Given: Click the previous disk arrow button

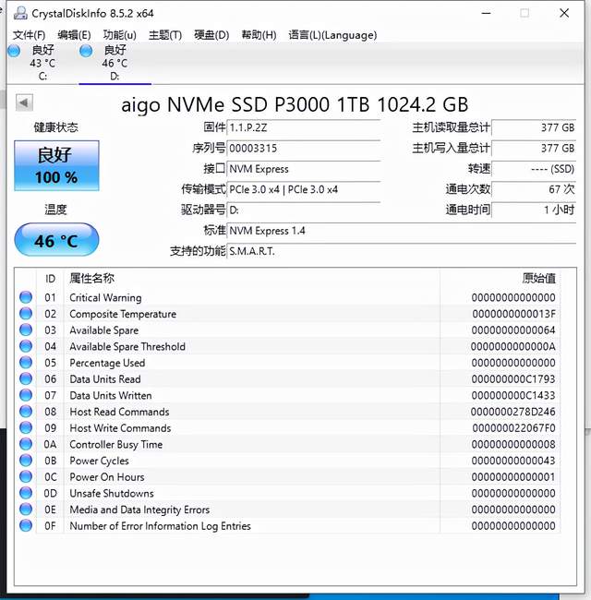Looking at the screenshot, I should pyautogui.click(x=24, y=102).
